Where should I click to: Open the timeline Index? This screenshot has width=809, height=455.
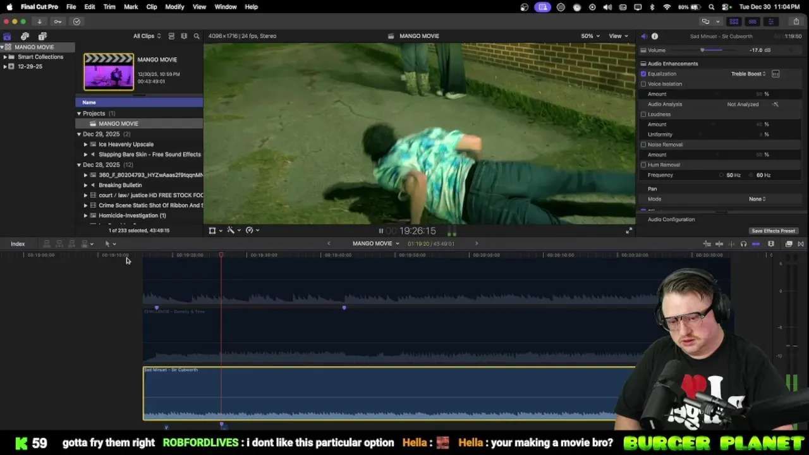point(18,244)
